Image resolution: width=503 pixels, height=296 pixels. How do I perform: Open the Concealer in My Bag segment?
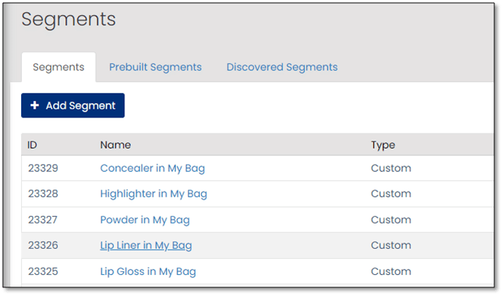click(x=152, y=168)
